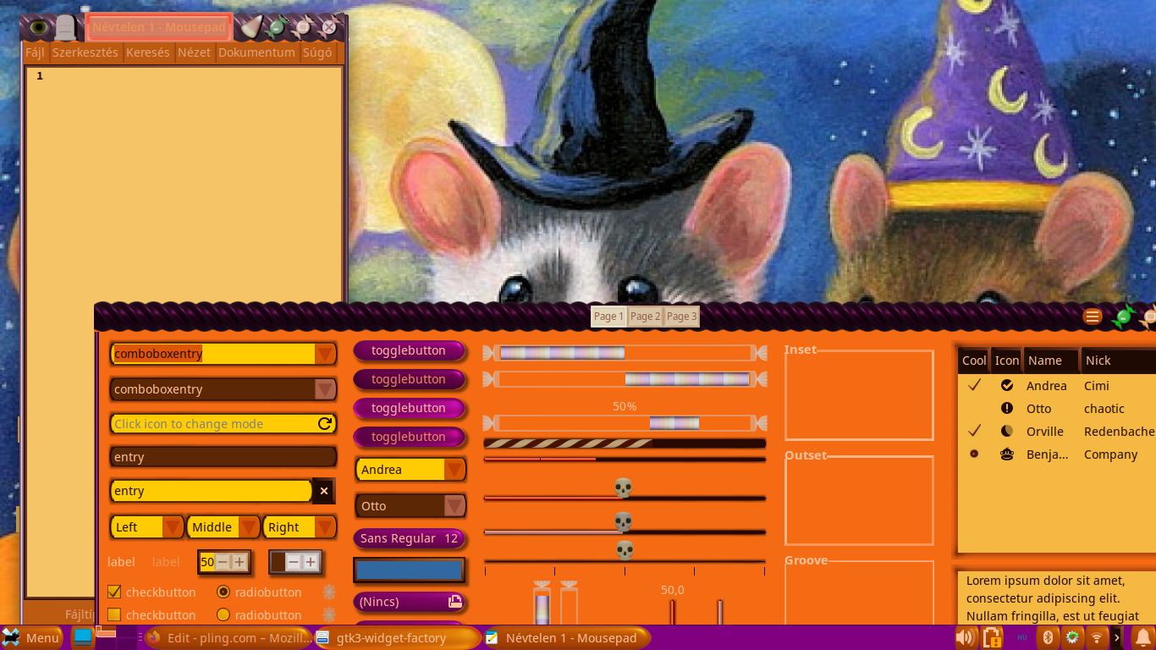Open the Otto dropdown
The width and height of the screenshot is (1156, 650).
coord(410,506)
